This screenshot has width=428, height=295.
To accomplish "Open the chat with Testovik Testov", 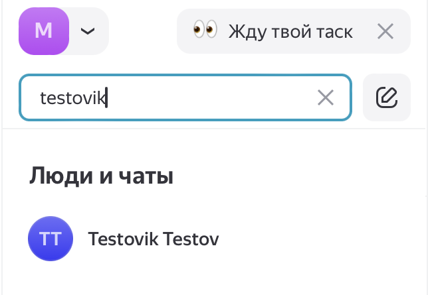I will click(153, 239).
